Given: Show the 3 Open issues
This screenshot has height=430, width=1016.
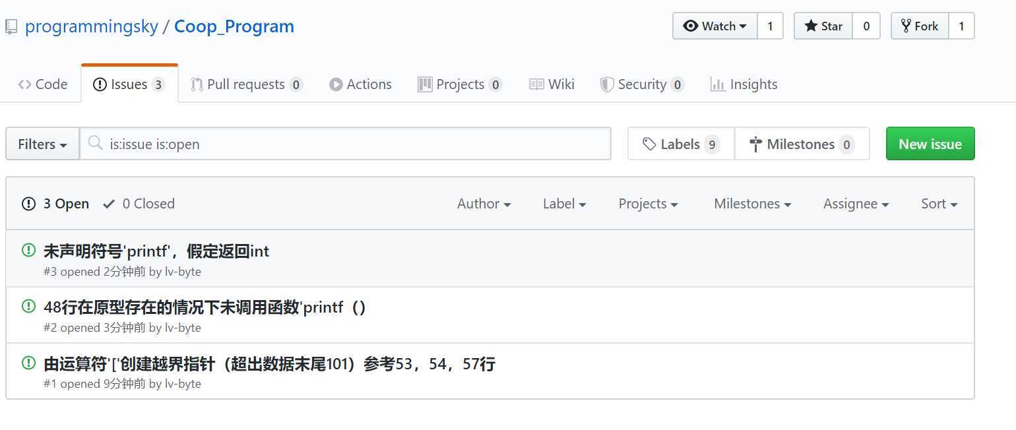Looking at the screenshot, I should (x=56, y=204).
